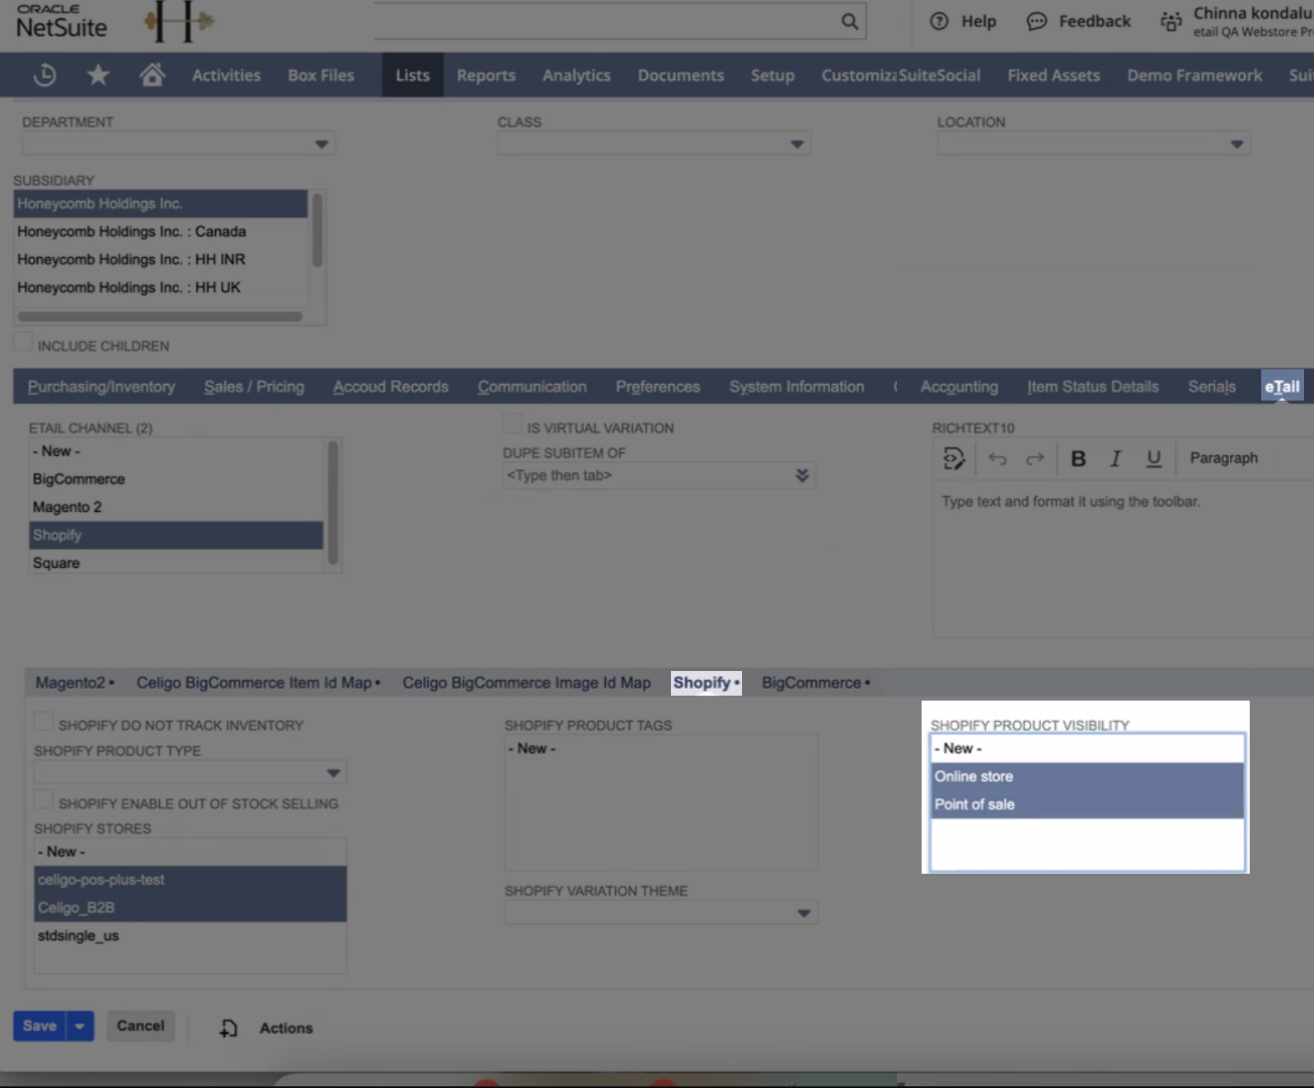Enable Shopify Out Of Stock Selling checkbox
This screenshot has height=1088, width=1314.
(43, 800)
